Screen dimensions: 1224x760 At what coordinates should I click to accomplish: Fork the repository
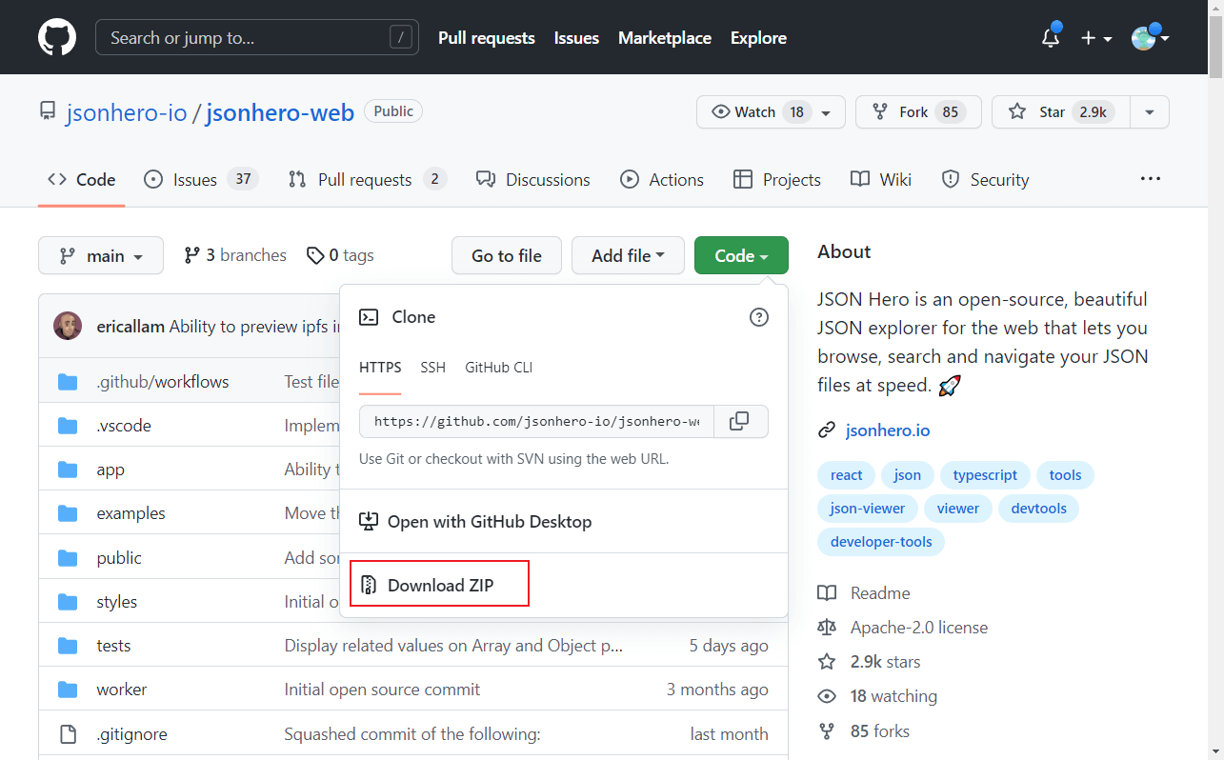pos(917,112)
